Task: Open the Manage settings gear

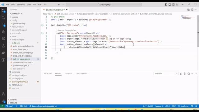Action: click(3, 101)
